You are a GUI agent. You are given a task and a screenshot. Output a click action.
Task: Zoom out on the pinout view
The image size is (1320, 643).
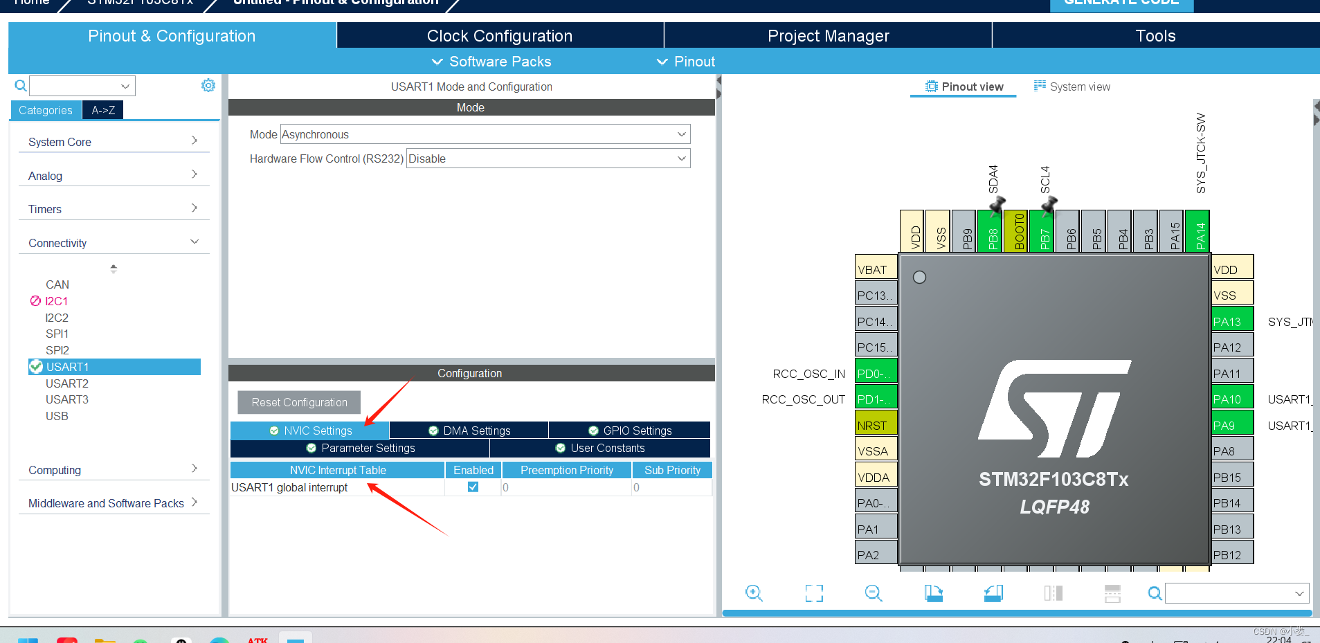click(x=874, y=593)
